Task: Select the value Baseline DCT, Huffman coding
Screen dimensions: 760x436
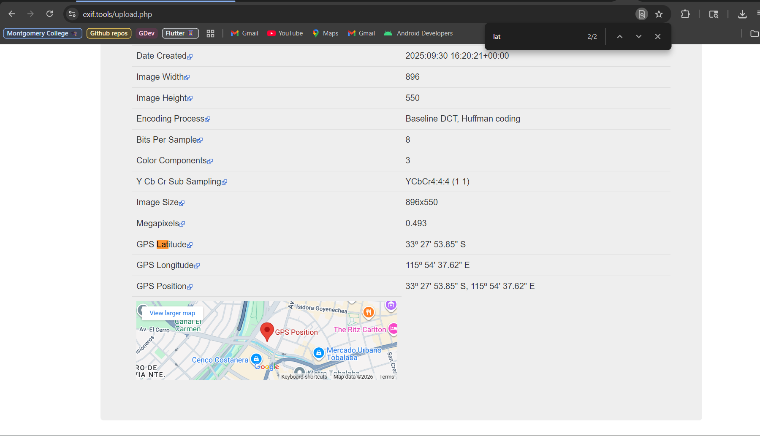Action: click(463, 119)
